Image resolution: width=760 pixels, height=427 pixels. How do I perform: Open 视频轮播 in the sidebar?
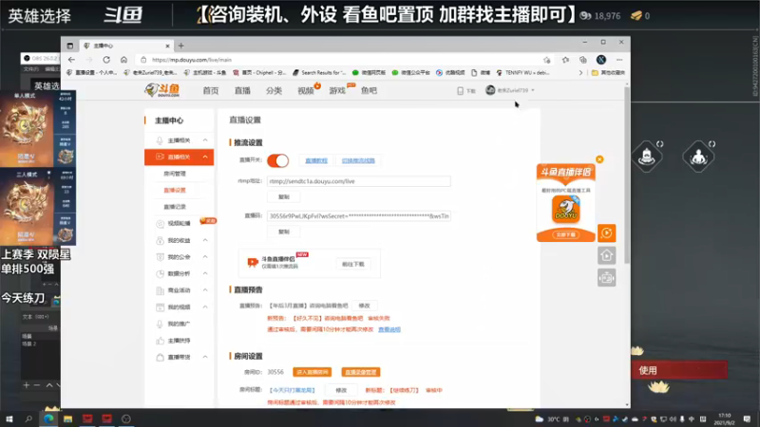click(179, 223)
